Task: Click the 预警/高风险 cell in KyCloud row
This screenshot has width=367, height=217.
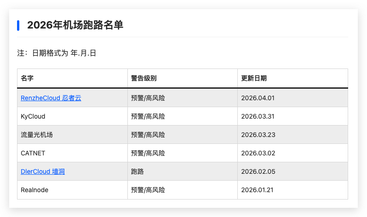Action: [148, 116]
